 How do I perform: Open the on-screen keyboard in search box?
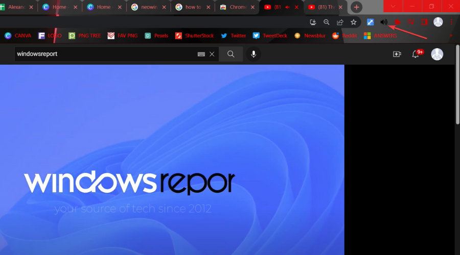201,54
